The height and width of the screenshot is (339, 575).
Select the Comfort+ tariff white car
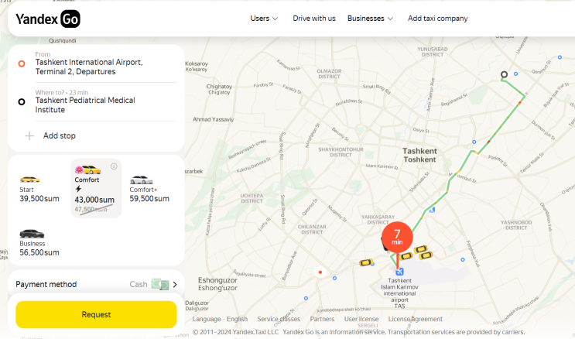tap(142, 180)
